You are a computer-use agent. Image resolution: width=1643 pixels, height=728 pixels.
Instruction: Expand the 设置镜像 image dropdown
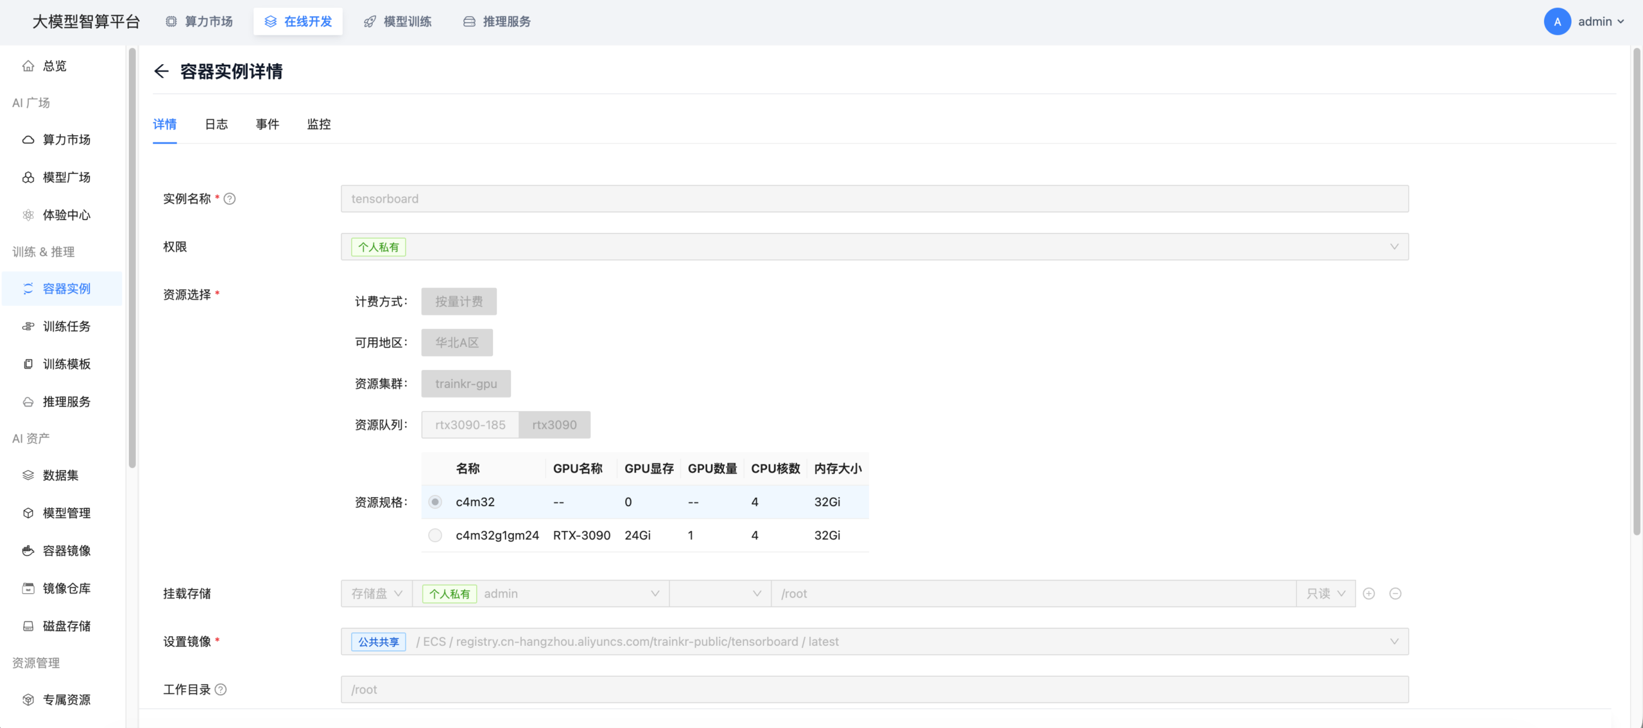coord(1394,642)
